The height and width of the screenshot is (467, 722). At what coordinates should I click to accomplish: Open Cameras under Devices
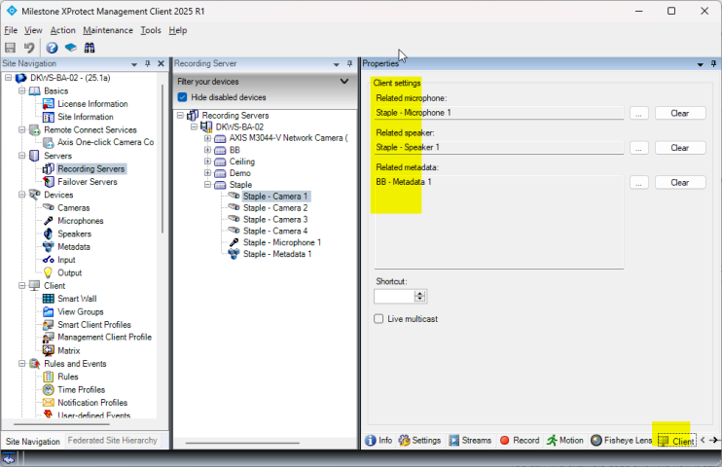click(73, 207)
